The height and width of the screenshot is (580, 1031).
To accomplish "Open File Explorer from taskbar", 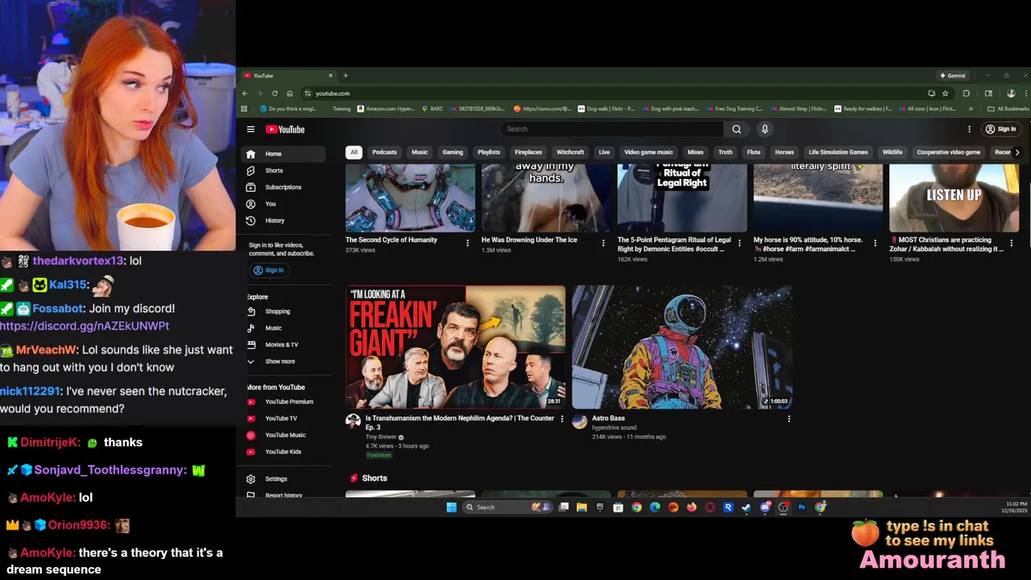I will pos(582,507).
